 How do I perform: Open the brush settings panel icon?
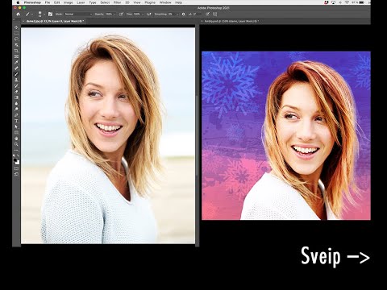50,14
